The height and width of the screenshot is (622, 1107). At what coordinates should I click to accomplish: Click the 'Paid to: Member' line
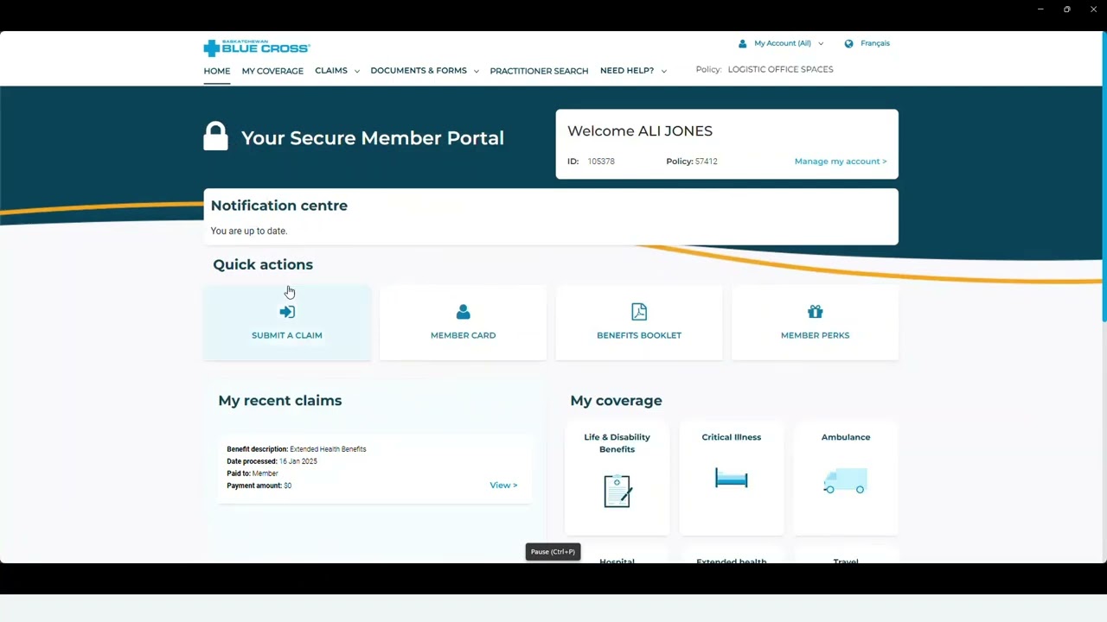pyautogui.click(x=253, y=473)
